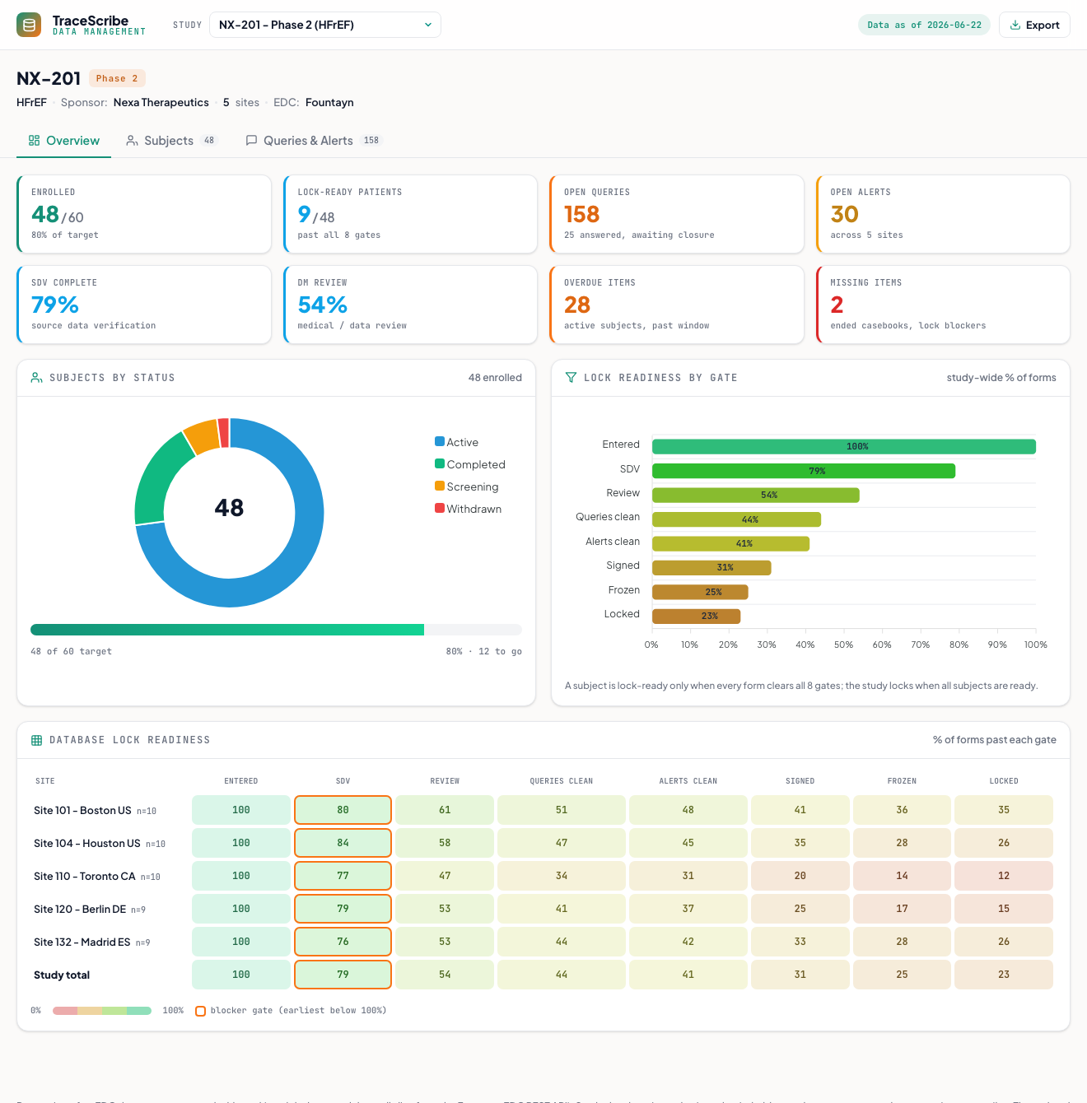Open the Open Queries 158 card
Image resolution: width=1087 pixels, height=1103 pixels.
[677, 214]
